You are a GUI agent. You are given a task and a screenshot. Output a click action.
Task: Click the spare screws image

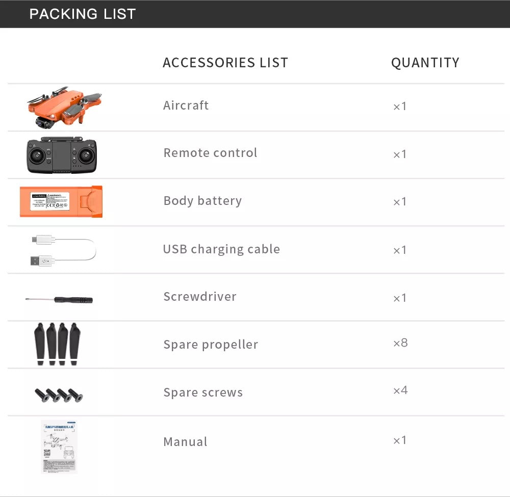point(59,395)
